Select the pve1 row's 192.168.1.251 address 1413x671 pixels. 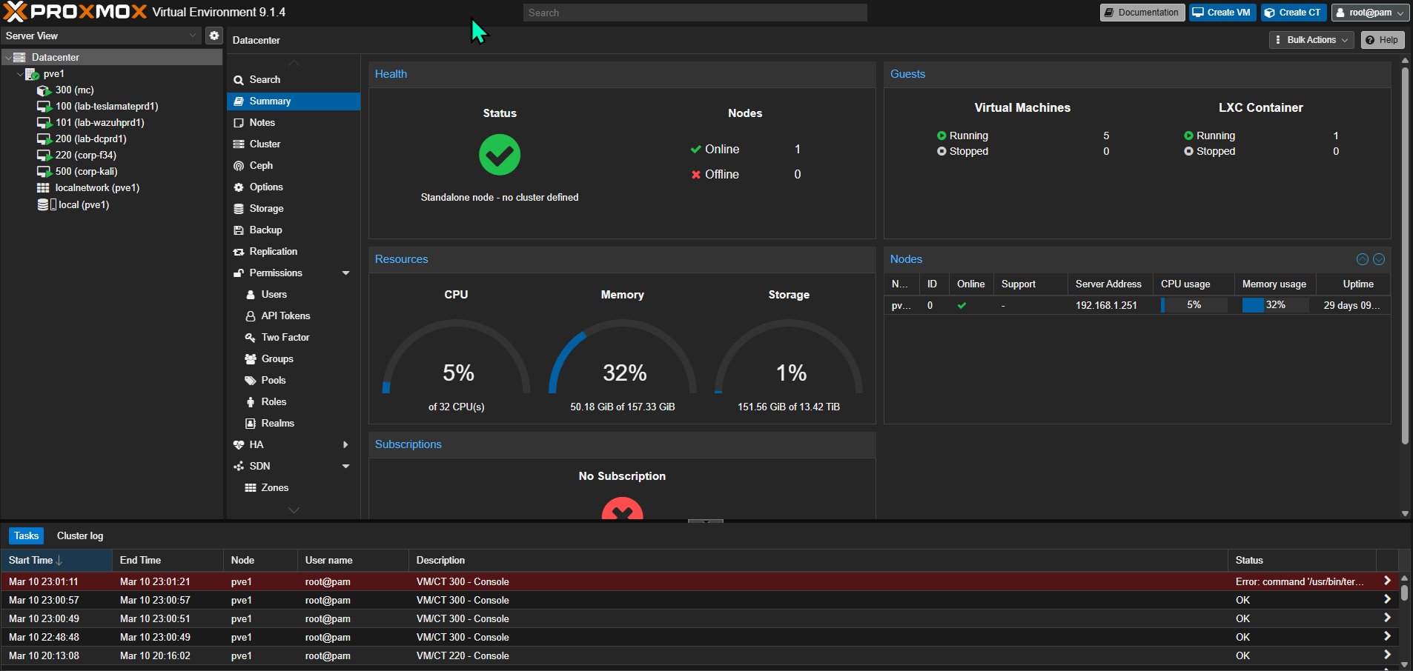1106,305
